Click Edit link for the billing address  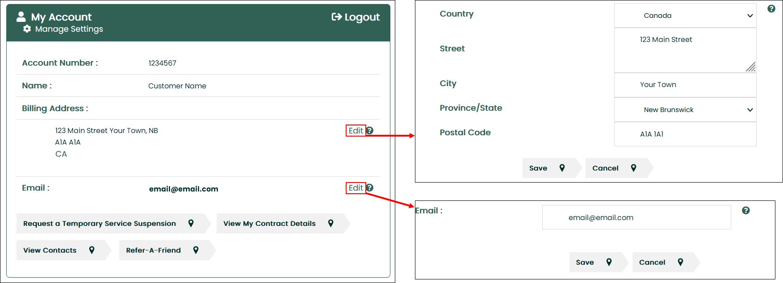(x=356, y=131)
